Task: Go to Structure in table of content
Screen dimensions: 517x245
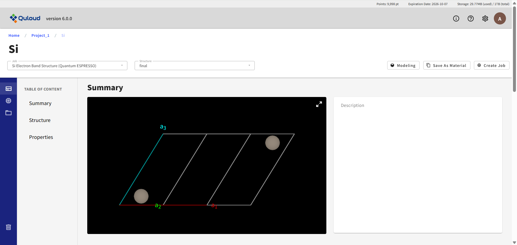Action: [40, 120]
